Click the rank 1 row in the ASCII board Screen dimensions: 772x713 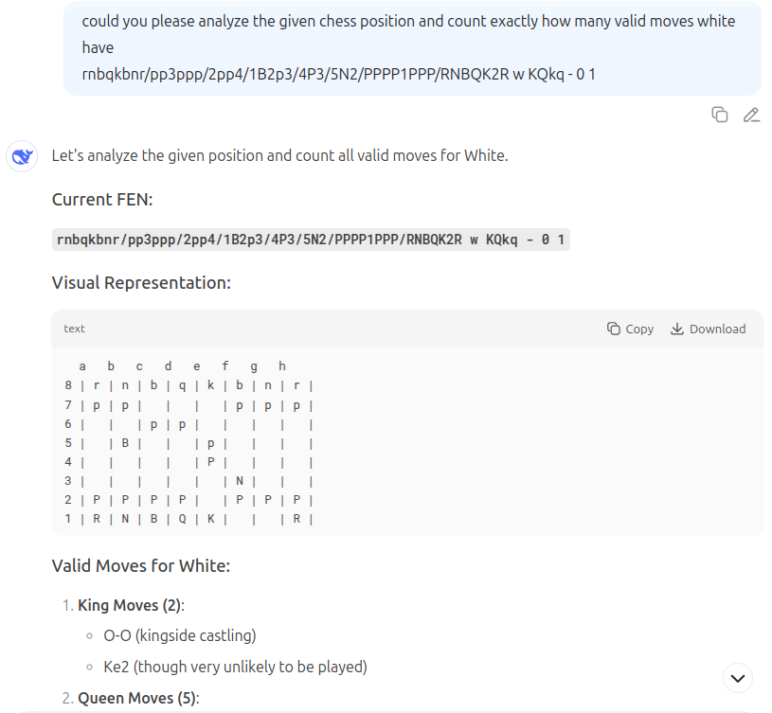(189, 519)
